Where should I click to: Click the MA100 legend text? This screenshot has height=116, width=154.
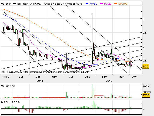coord(123,4)
